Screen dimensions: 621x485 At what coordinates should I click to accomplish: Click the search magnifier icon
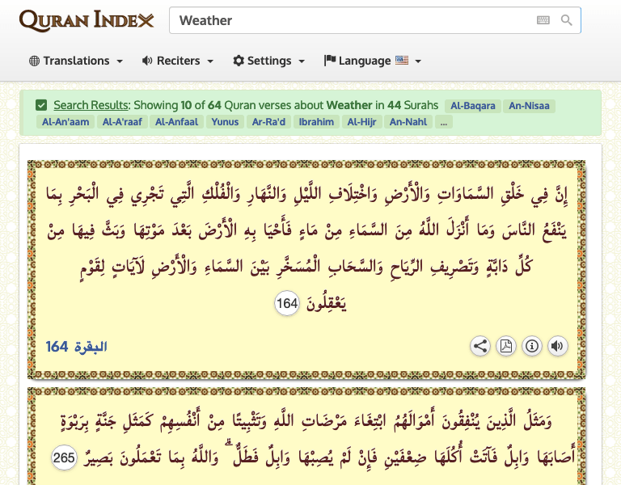pyautogui.click(x=567, y=20)
